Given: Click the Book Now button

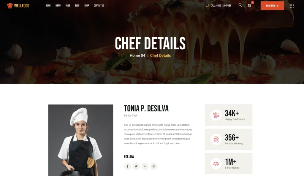Looking at the screenshot, I should 272,6.
